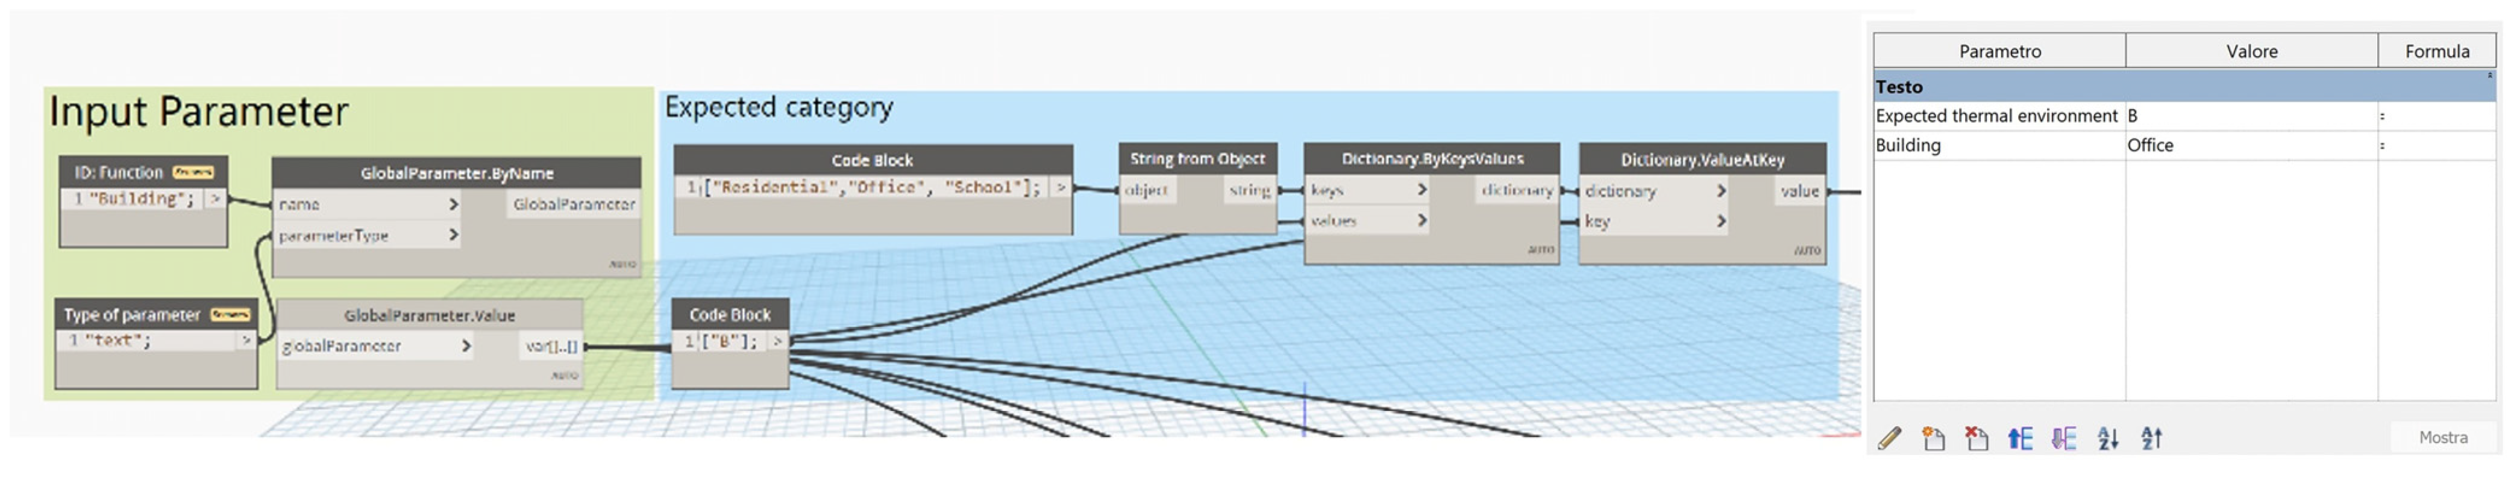Click the move parameter down icon
The image size is (2514, 484).
pyautogui.click(x=2063, y=438)
